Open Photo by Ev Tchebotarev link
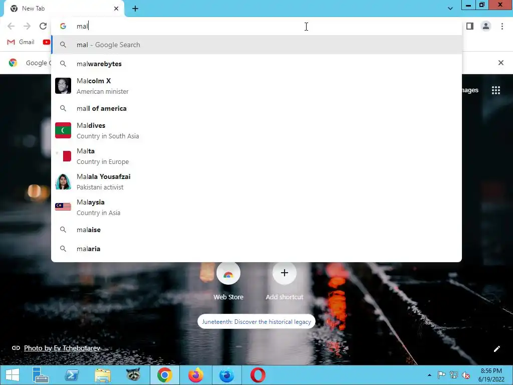The height and width of the screenshot is (385, 513). coord(62,348)
